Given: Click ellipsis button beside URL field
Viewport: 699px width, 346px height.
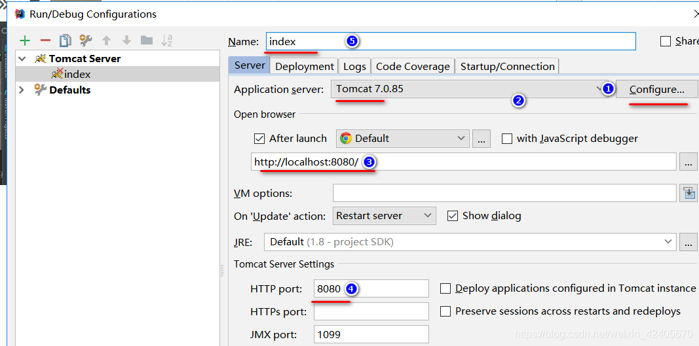Looking at the screenshot, I should pos(689,162).
